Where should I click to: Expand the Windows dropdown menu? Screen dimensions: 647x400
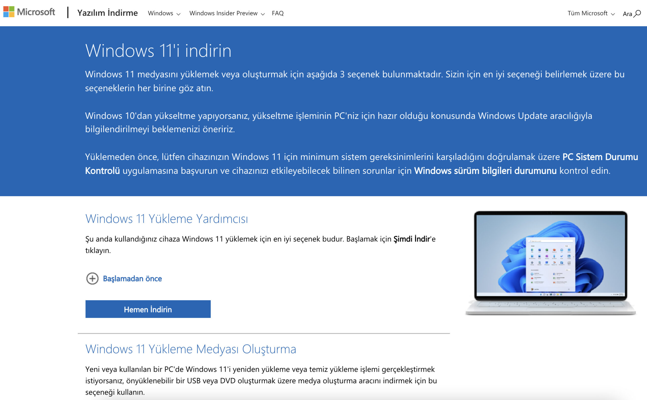[161, 13]
